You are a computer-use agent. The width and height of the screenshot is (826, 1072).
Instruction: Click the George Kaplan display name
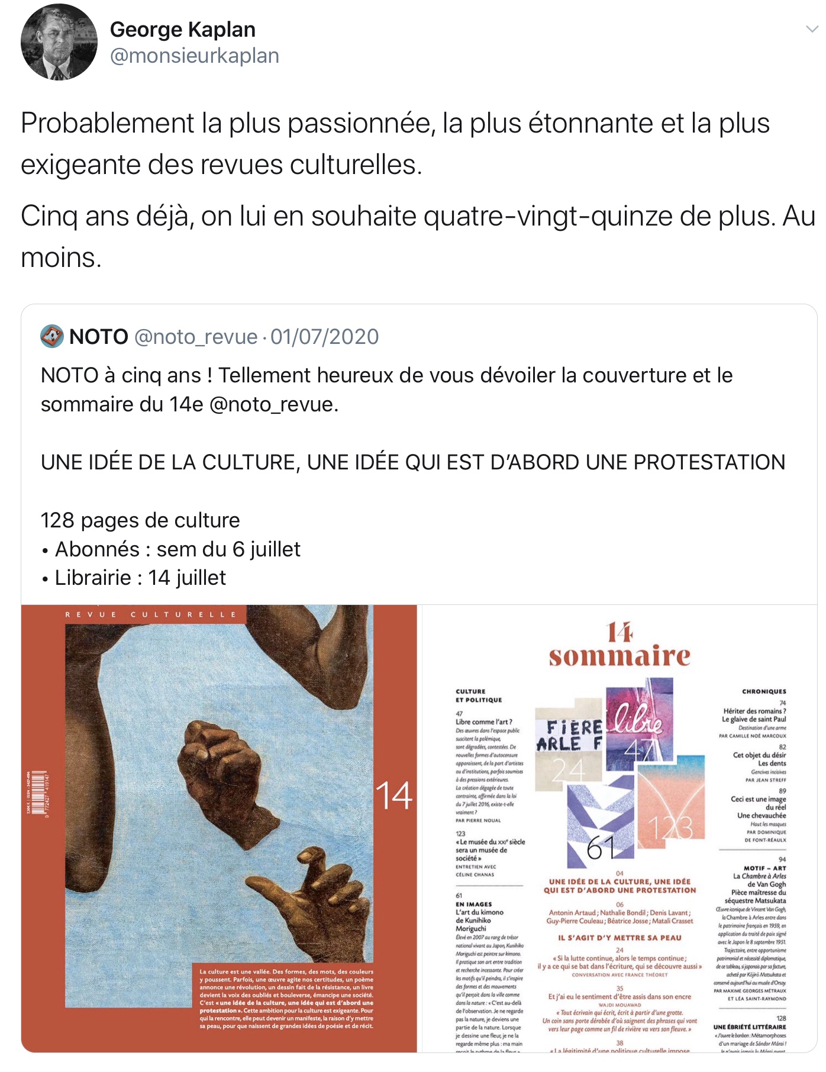coord(183,29)
